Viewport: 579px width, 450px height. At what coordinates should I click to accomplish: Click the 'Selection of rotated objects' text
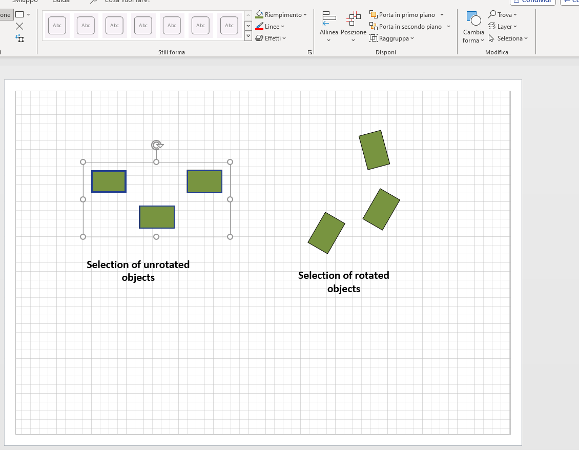click(x=344, y=282)
